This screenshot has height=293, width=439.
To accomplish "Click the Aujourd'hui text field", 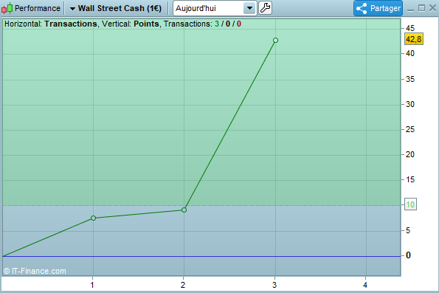I will (x=209, y=8).
